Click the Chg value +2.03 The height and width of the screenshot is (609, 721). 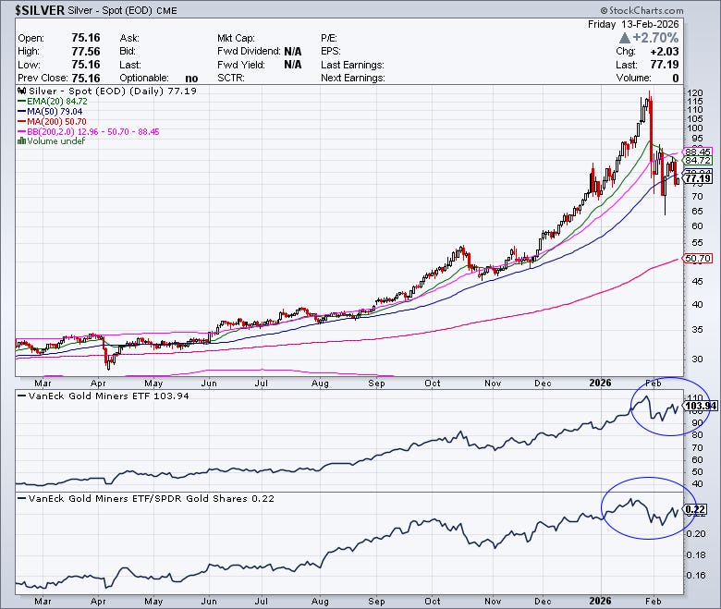click(665, 51)
